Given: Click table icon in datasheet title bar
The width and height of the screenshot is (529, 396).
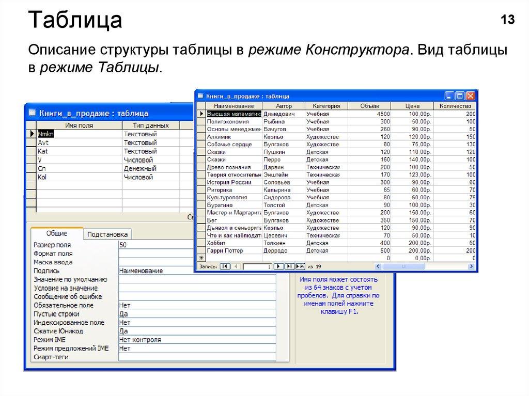Looking at the screenshot, I should coord(200,96).
